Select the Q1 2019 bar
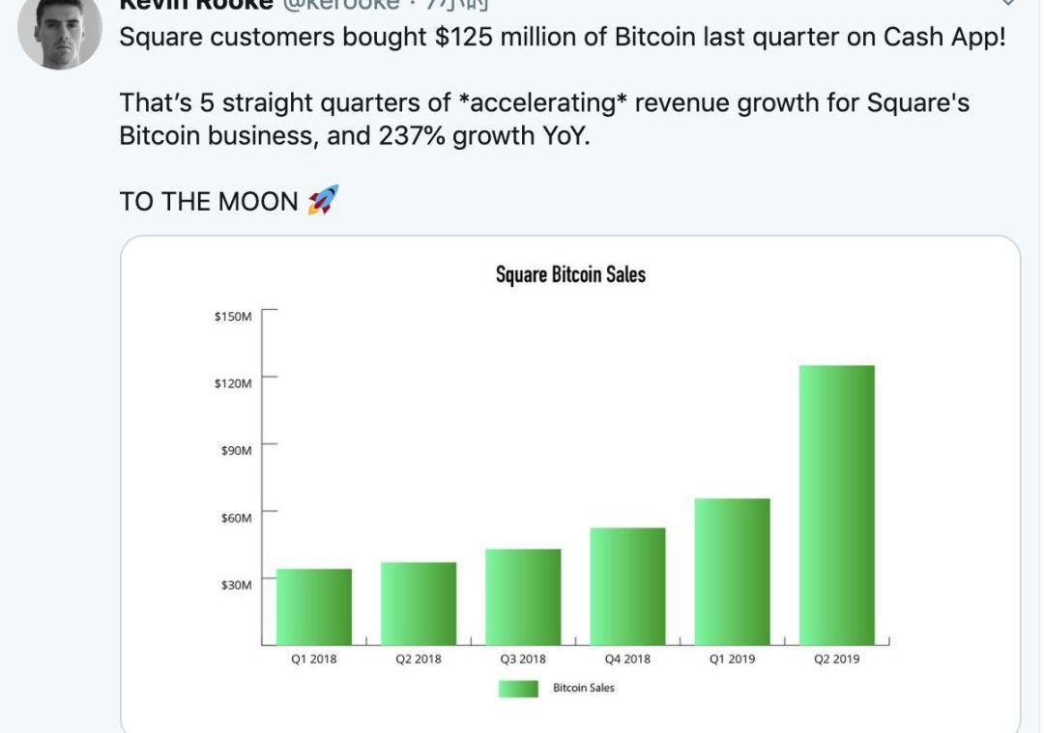The width and height of the screenshot is (1044, 733). pyautogui.click(x=732, y=571)
